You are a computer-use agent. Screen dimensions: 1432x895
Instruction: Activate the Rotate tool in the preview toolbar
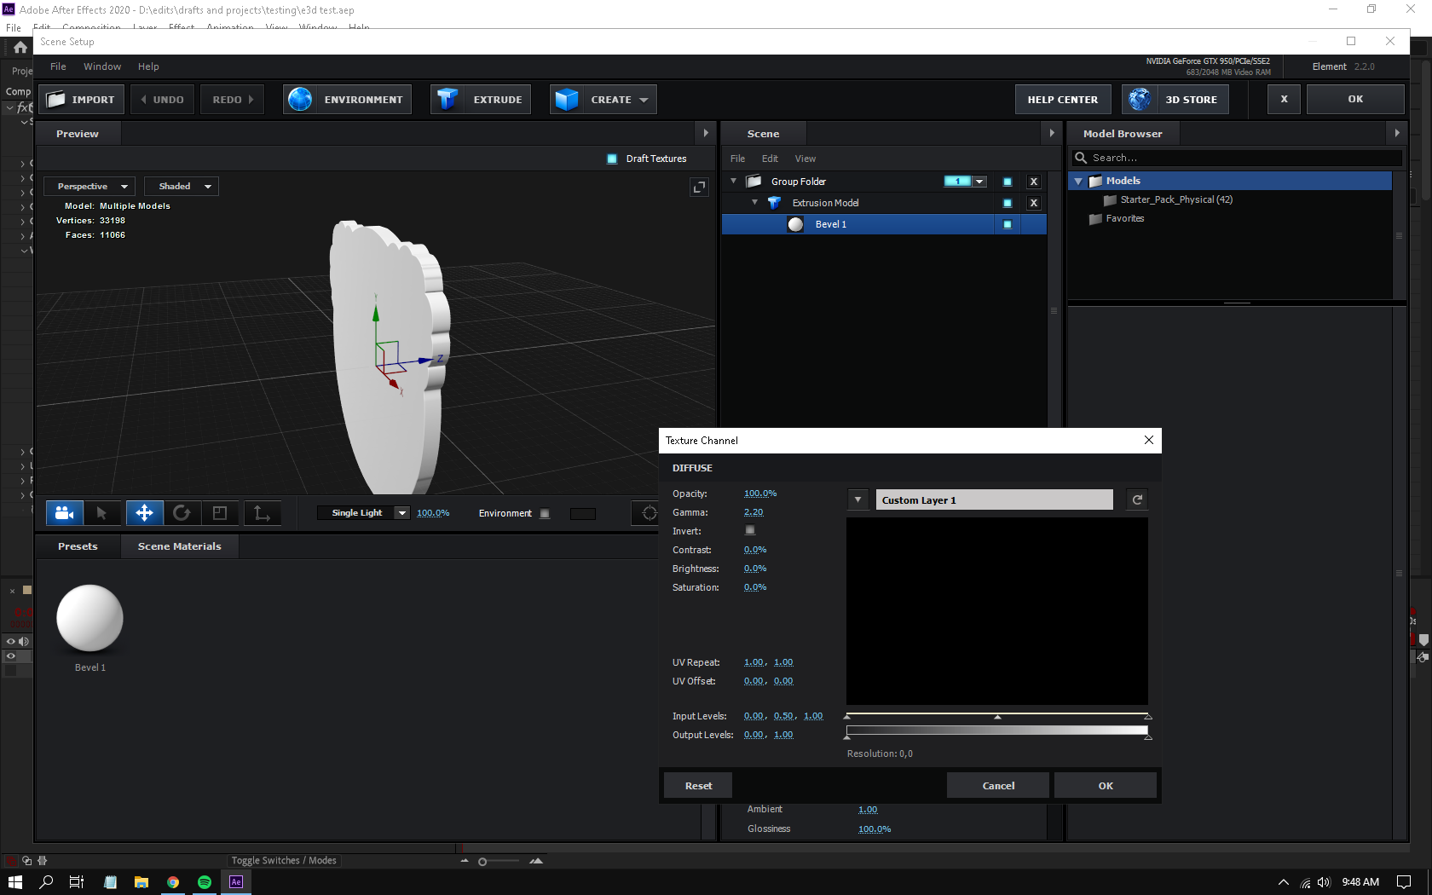(182, 513)
